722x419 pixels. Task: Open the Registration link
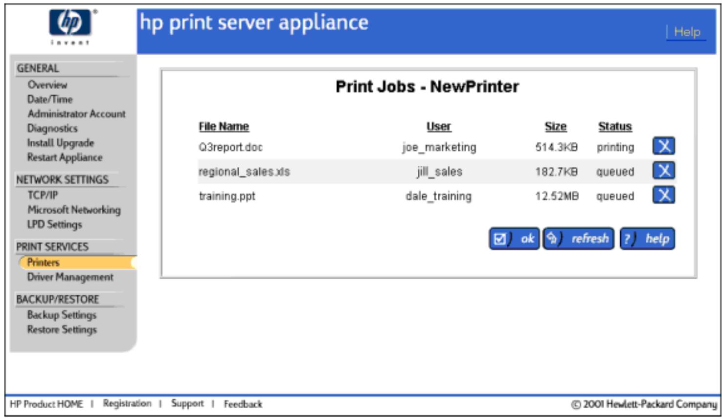tap(127, 403)
